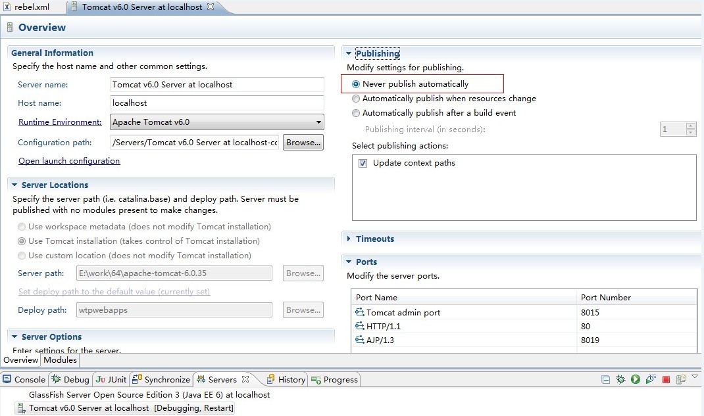The width and height of the screenshot is (704, 416).
Task: Select Automatically publish when resources change
Action: [x=356, y=98]
